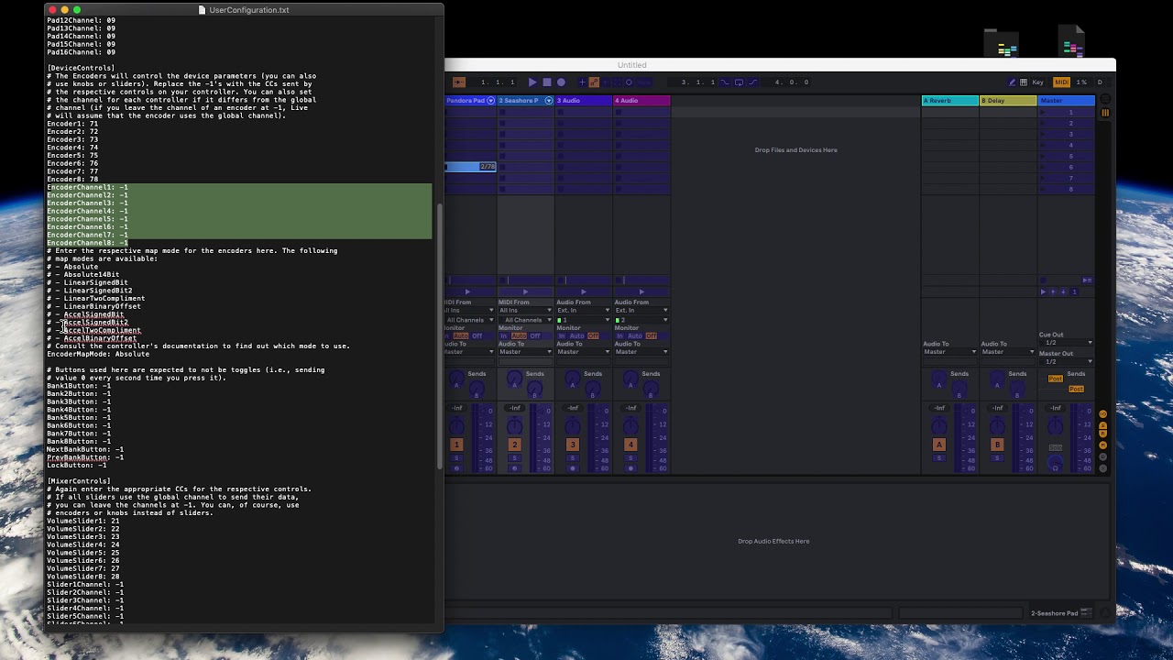The height and width of the screenshot is (660, 1173).
Task: Arm track 2 for recording
Action: (x=514, y=468)
